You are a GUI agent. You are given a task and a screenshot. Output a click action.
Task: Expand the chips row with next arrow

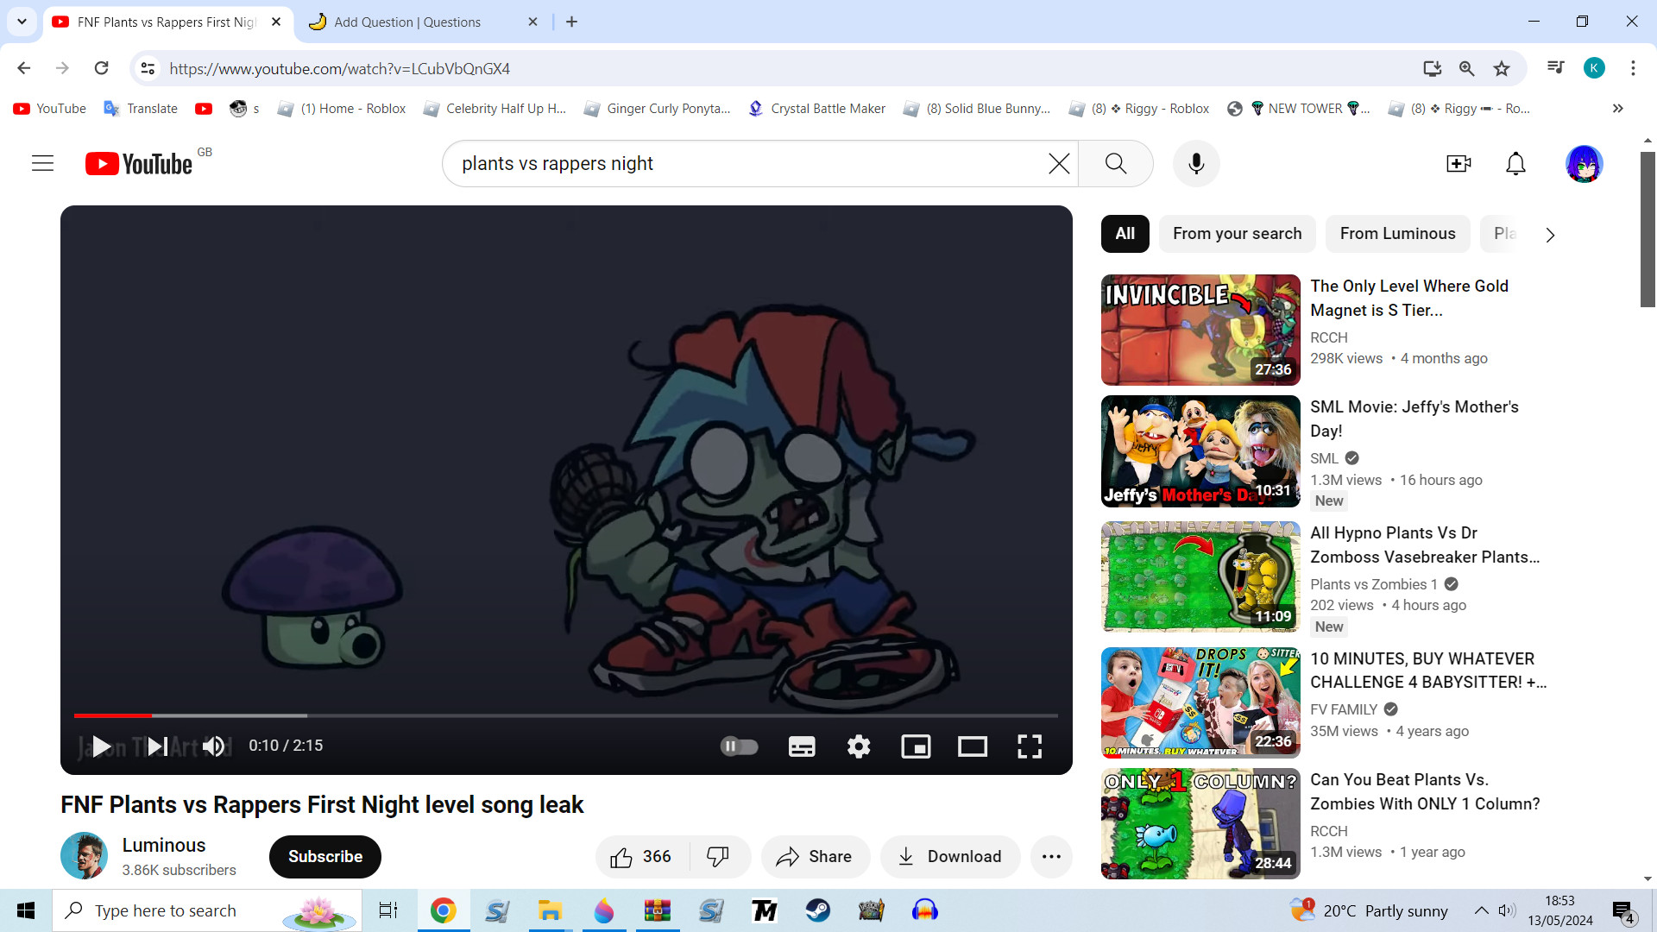coord(1550,235)
